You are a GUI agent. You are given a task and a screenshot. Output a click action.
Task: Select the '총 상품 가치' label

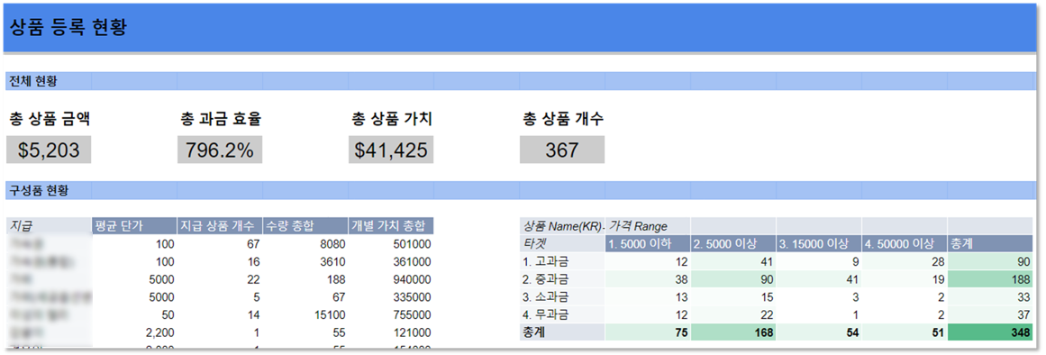(x=392, y=120)
